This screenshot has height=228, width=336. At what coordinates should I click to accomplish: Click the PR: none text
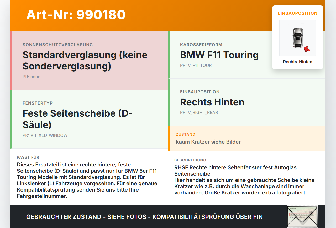coord(31,77)
